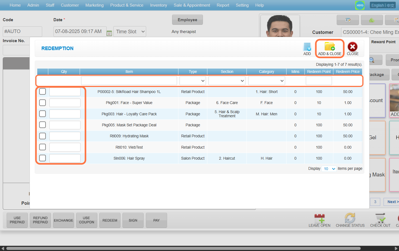Click the ADD & CLOSE folder icon
The height and width of the screenshot is (251, 399).
click(x=330, y=47)
